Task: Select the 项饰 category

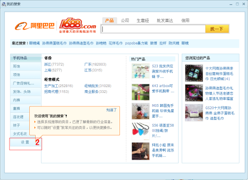Action: 26,75
